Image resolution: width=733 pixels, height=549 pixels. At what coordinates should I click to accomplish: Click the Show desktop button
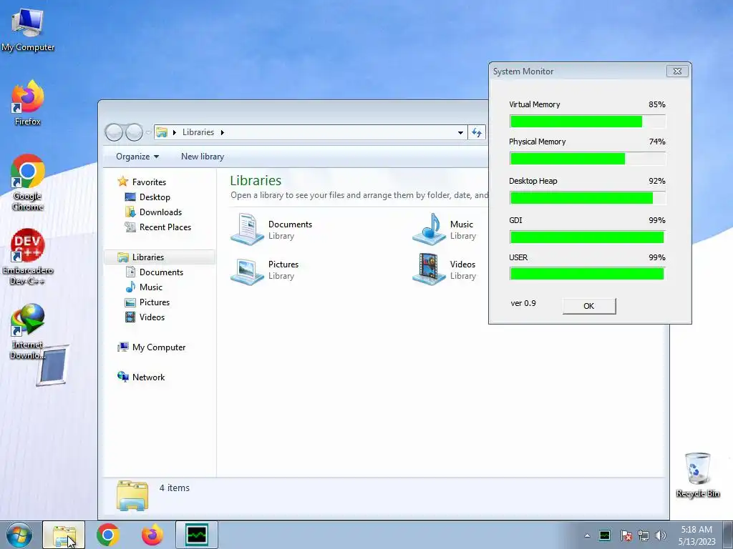click(x=728, y=535)
